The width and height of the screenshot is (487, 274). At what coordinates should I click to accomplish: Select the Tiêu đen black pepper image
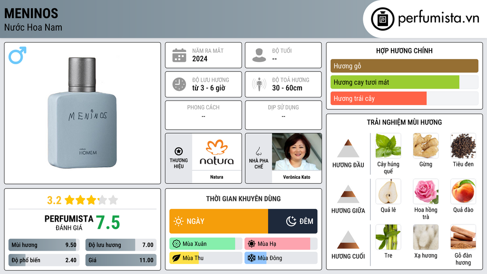point(463,146)
